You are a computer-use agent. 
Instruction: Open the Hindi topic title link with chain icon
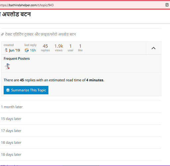coord(40,34)
